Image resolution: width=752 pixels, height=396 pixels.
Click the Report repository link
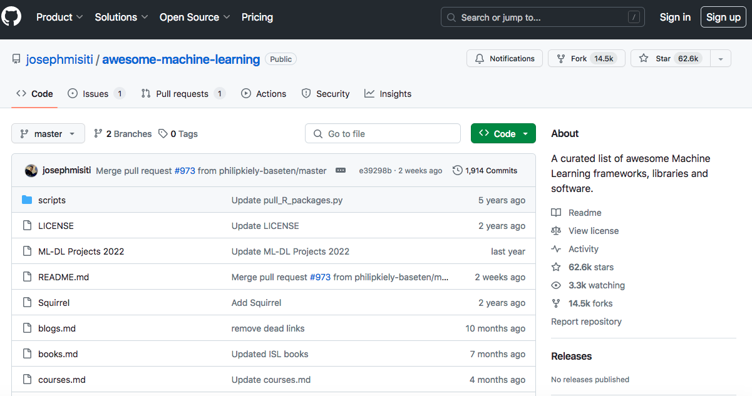586,321
